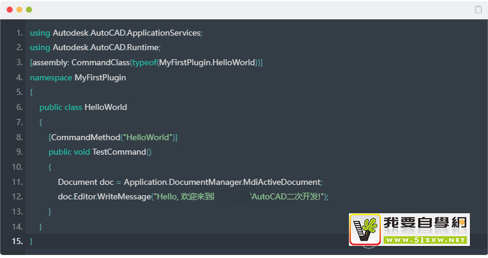Click the yellow dot in header
The height and width of the screenshot is (258, 488).
click(19, 10)
